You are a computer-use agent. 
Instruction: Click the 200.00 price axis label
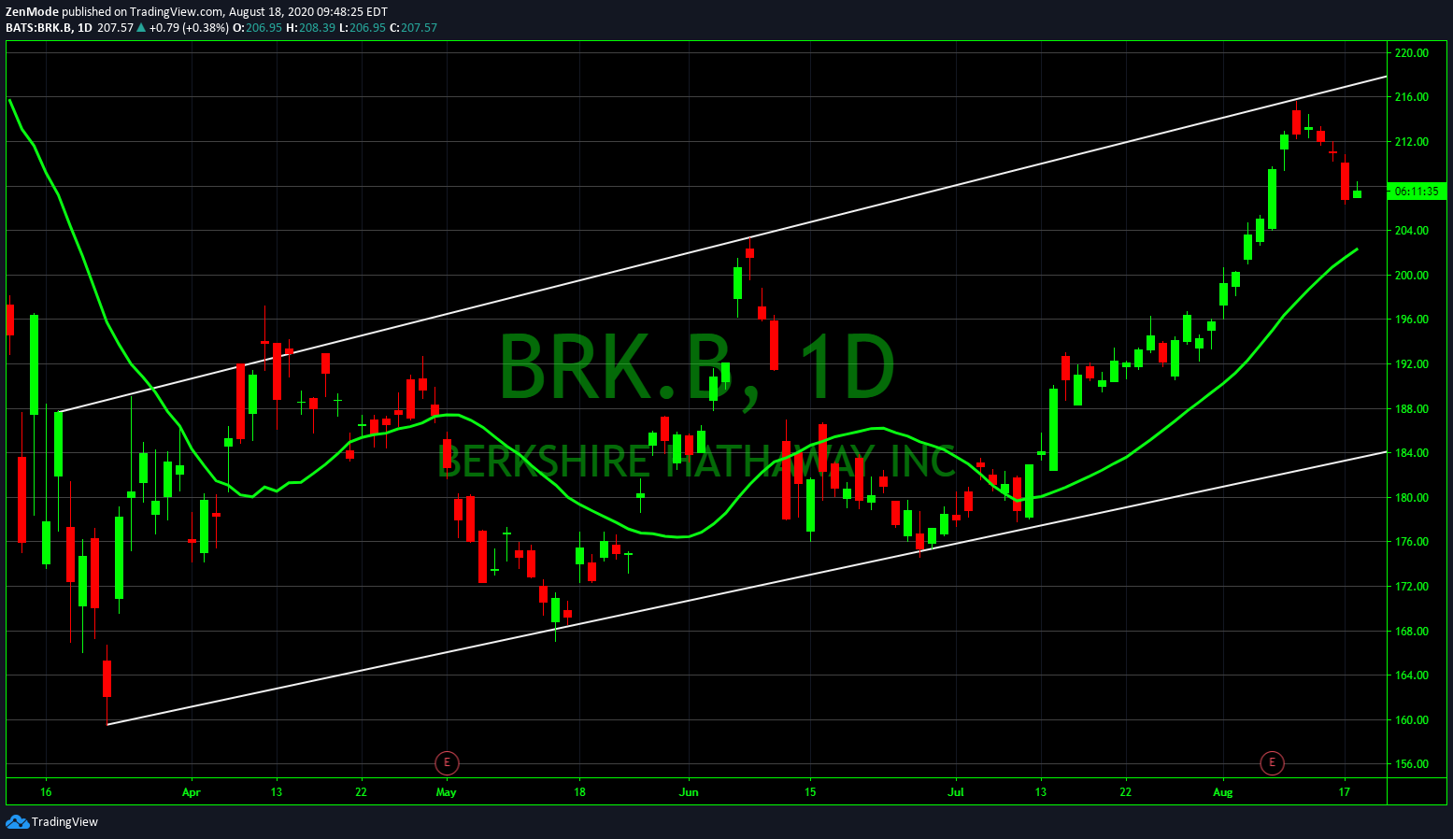[1412, 276]
